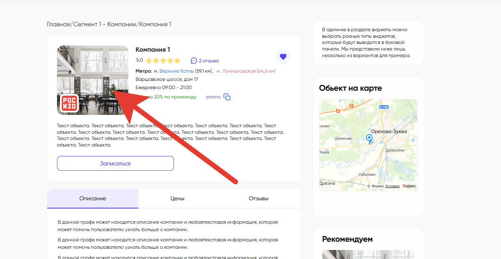Open the 2 отзыва link
Image resolution: width=501 pixels, height=259 pixels.
[208, 61]
